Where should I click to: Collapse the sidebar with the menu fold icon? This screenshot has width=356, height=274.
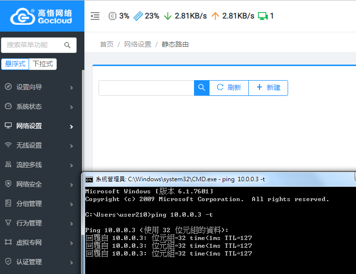coord(95,16)
